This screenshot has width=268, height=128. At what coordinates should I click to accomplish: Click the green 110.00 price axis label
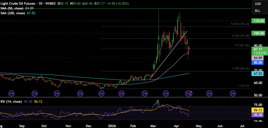pyautogui.click(x=258, y=21)
